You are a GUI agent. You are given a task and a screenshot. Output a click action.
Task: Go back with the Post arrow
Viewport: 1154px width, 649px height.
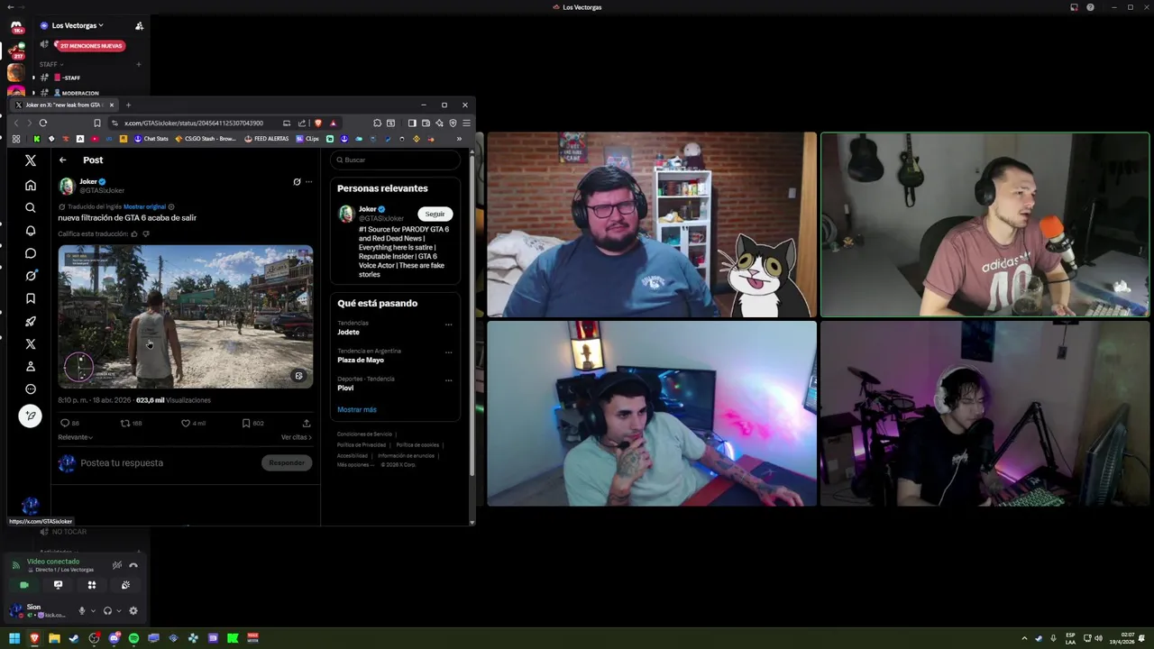coord(63,160)
